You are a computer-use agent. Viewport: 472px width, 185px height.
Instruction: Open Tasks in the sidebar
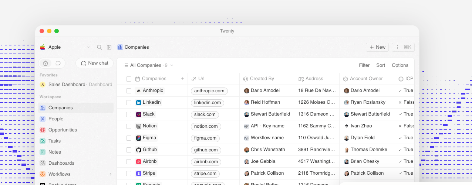76,141
